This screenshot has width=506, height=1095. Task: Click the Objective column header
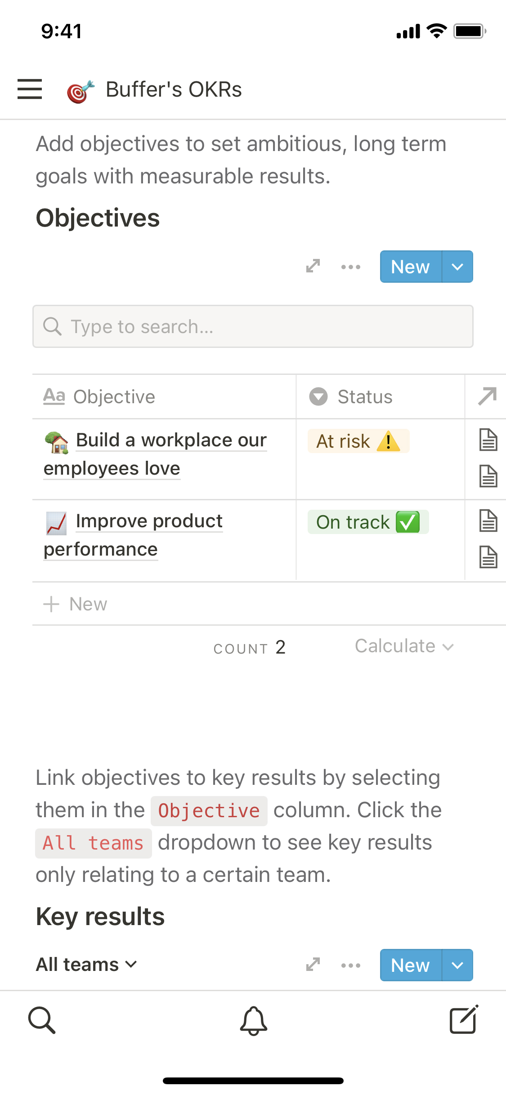point(114,396)
